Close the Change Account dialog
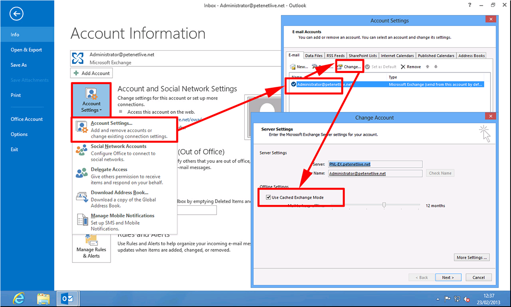Screen dimensions: 511x307 (491, 116)
